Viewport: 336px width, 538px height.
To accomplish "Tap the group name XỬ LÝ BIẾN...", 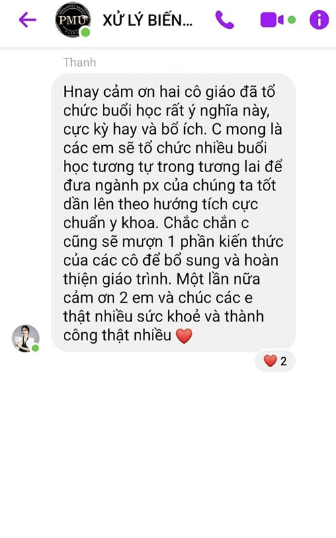I will [x=147, y=20].
